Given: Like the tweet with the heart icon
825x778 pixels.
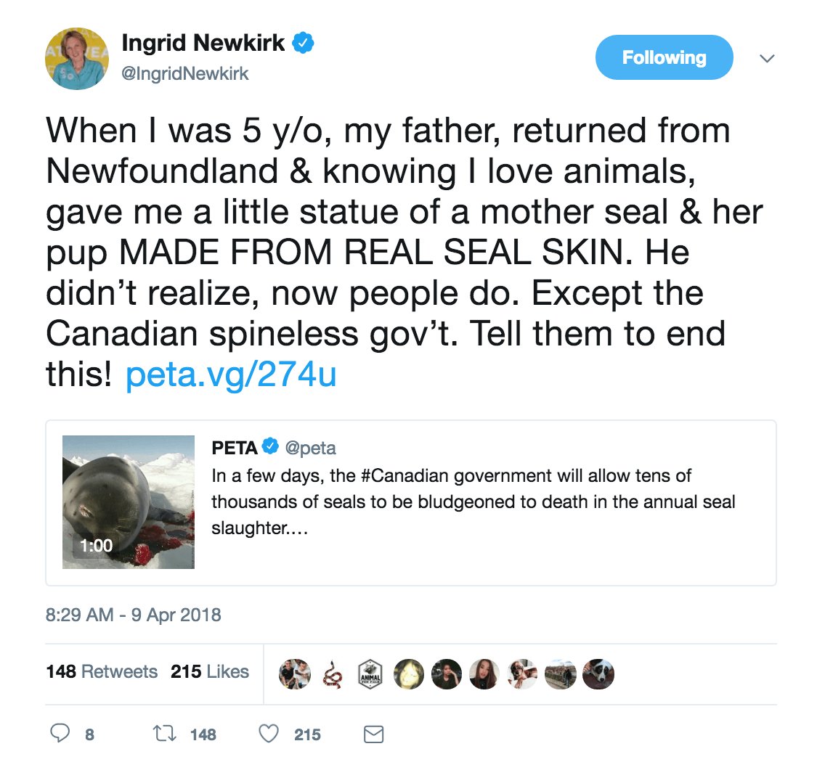Looking at the screenshot, I should click(x=269, y=734).
